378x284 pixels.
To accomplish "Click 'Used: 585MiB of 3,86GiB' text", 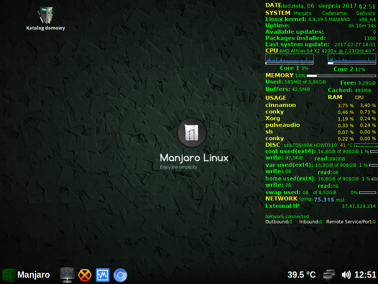I will (x=296, y=82).
